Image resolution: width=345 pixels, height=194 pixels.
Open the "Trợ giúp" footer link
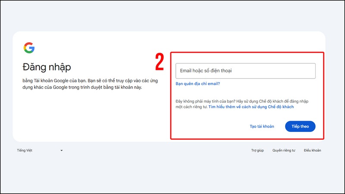click(x=257, y=150)
